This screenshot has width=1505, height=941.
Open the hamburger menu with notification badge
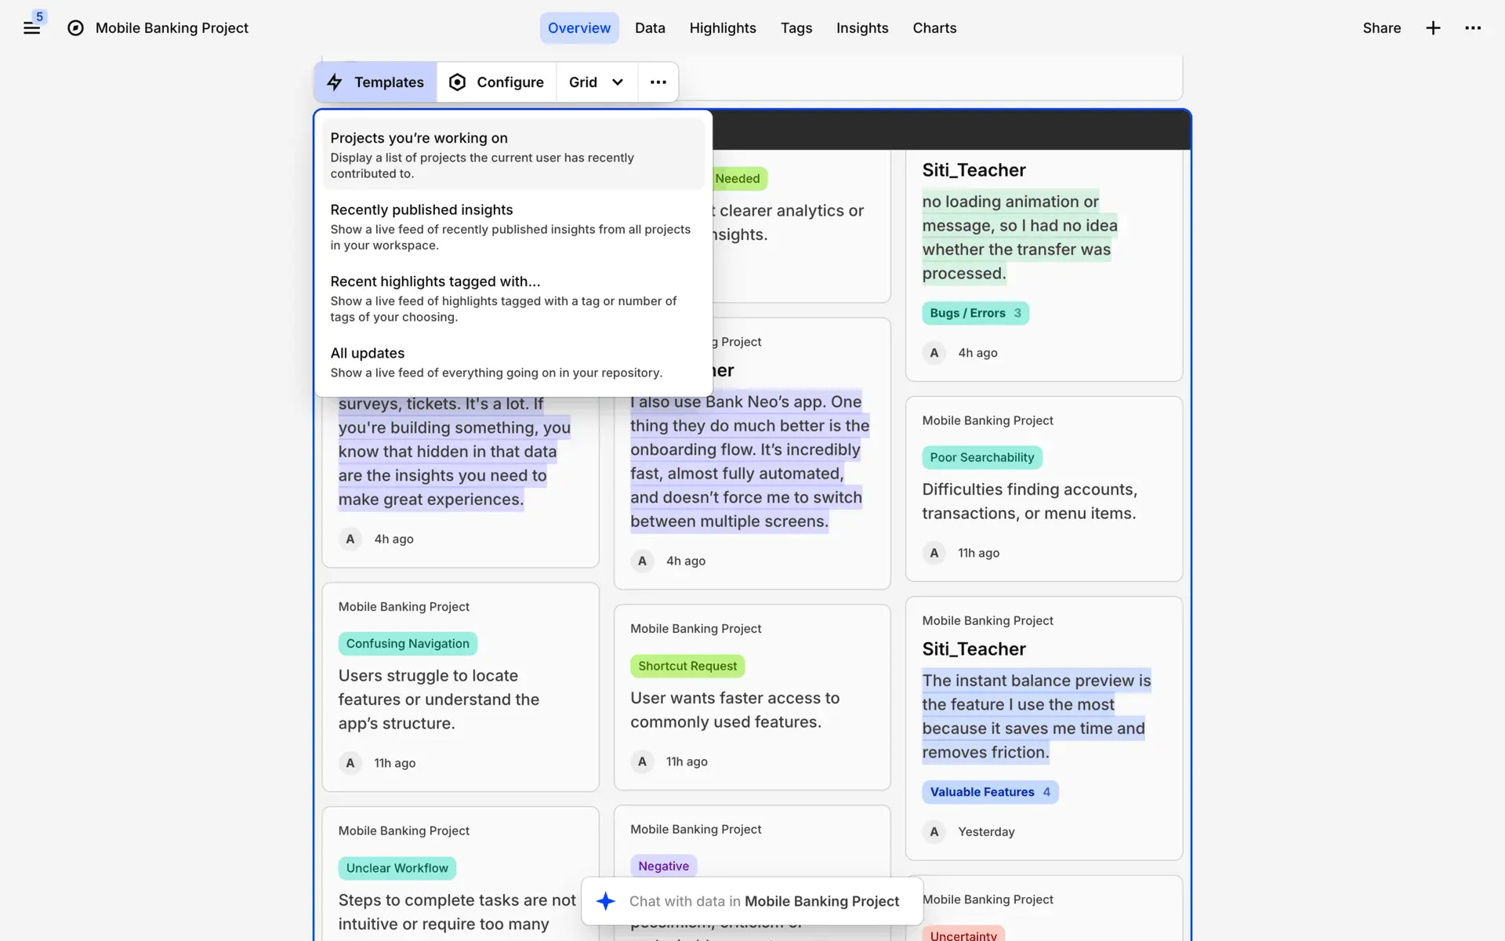tap(31, 28)
